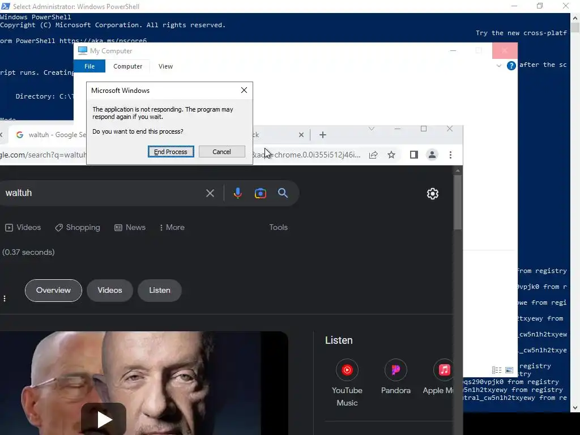The image size is (580, 435).
Task: Open the Computer ribbon tab
Action: tap(127, 66)
